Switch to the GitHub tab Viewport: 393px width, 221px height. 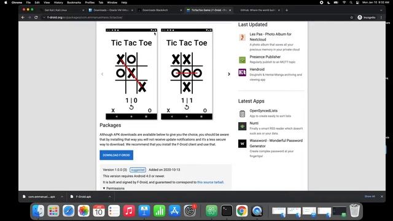[x=258, y=10]
